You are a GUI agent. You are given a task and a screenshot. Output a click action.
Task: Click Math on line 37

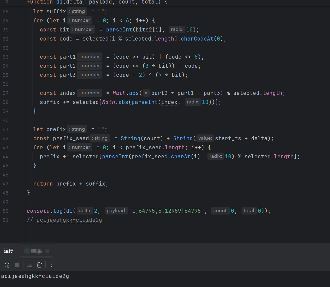coord(119,93)
